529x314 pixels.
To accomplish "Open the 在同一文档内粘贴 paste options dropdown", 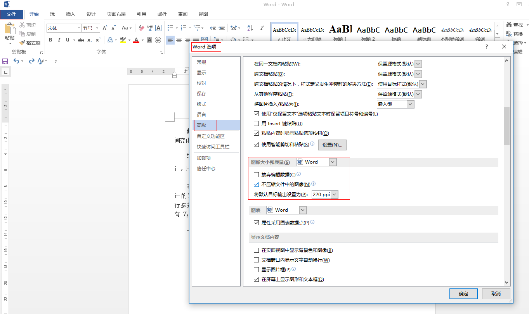I will [418, 64].
